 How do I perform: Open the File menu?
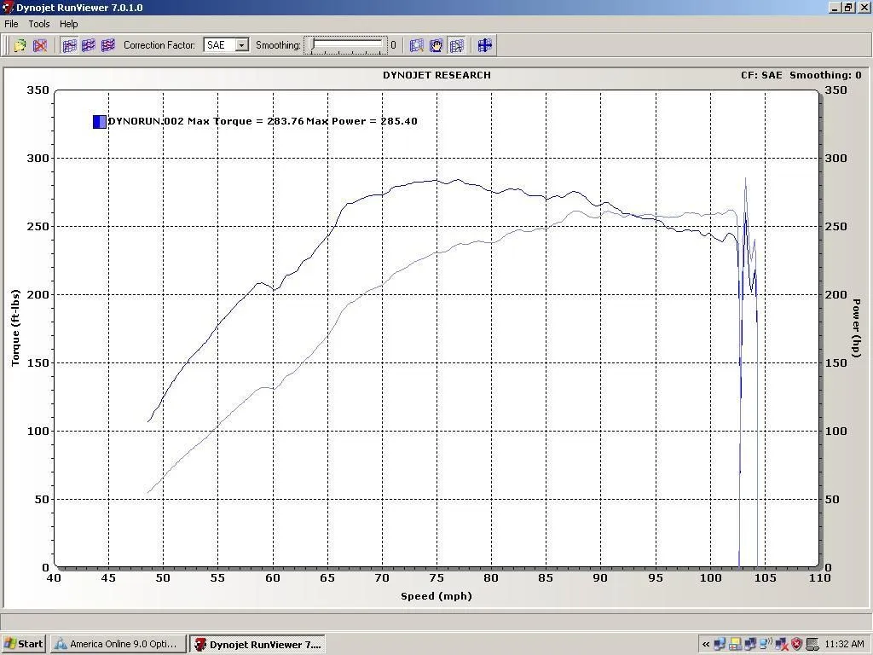[11, 24]
